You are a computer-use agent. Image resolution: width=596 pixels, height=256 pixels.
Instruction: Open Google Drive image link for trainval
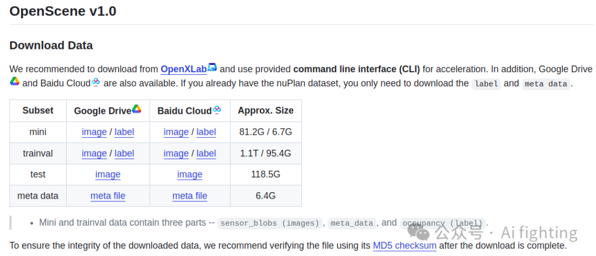pyautogui.click(x=94, y=154)
